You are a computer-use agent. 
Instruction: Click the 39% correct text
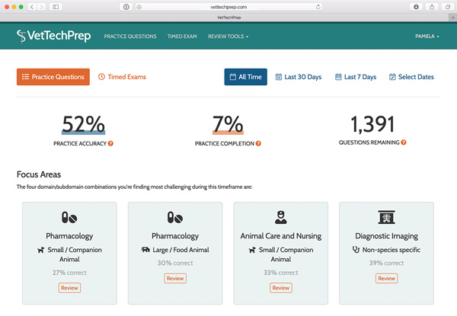point(386,263)
